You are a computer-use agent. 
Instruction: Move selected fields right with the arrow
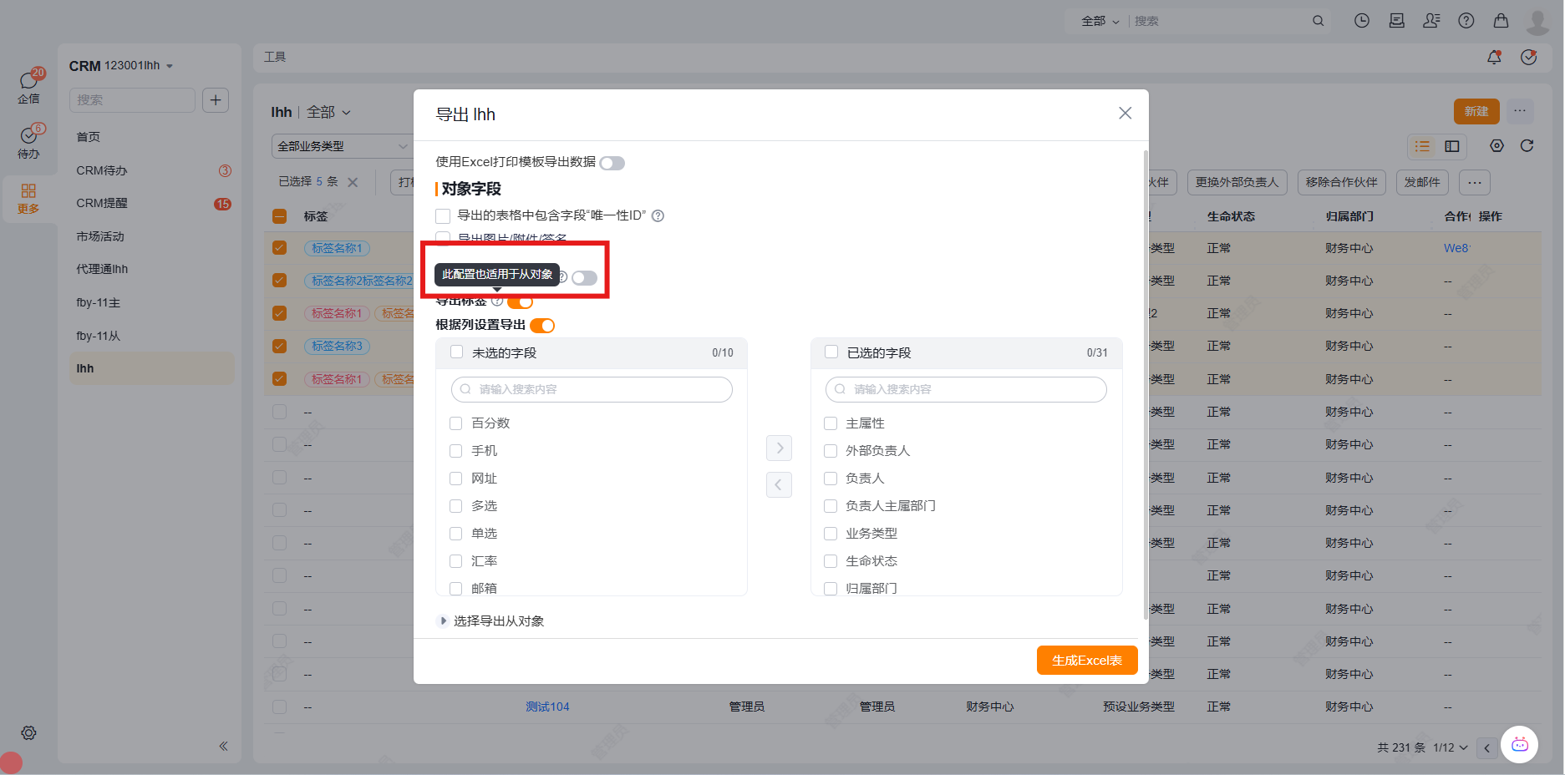pos(780,448)
